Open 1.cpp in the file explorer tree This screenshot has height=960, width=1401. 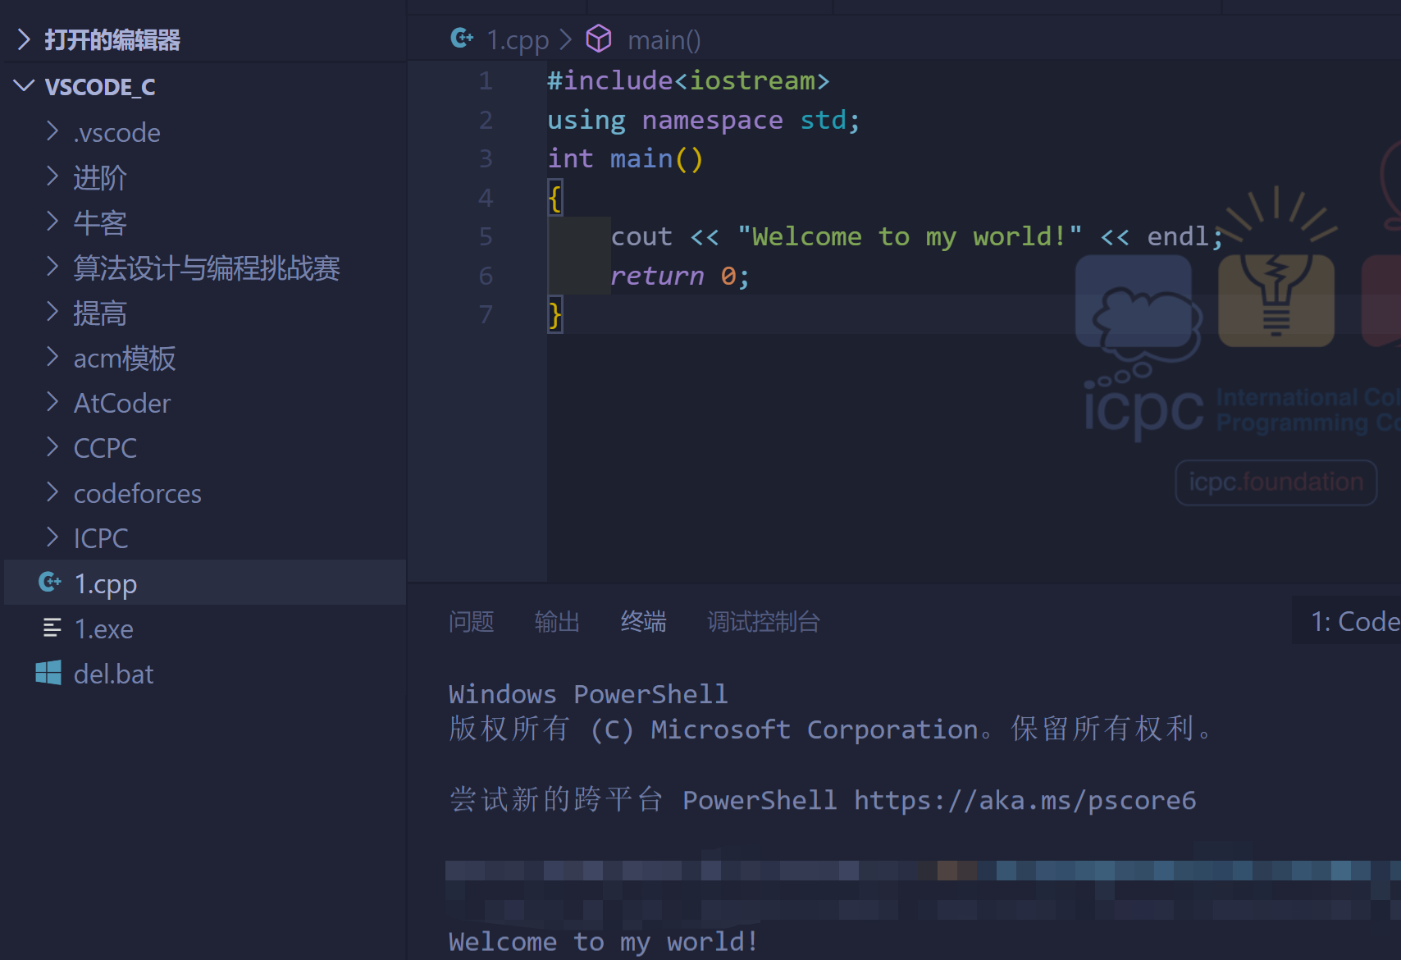205,583
